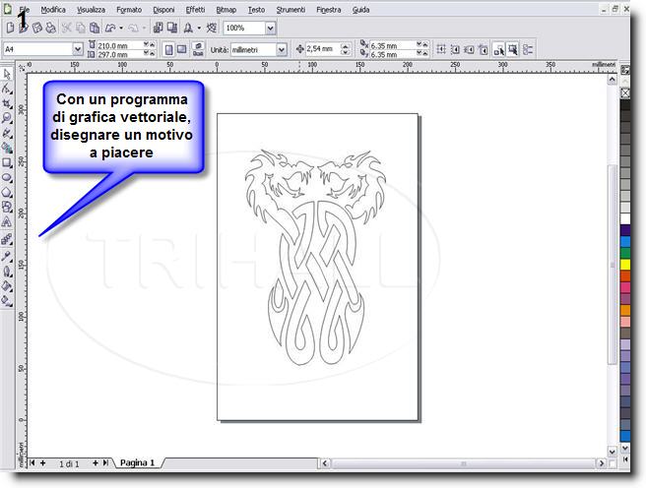The width and height of the screenshot is (646, 488).
Task: Pick the yellow color swatch in palette
Action: [x=625, y=264]
